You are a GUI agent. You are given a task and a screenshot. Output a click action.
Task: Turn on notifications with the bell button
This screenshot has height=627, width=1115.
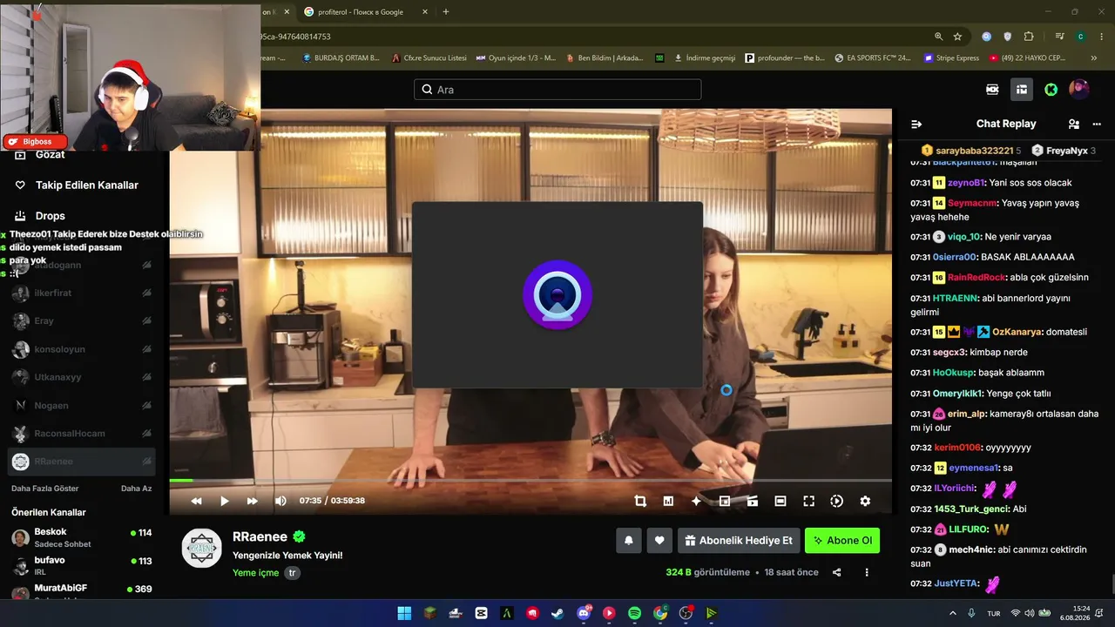pyautogui.click(x=629, y=540)
